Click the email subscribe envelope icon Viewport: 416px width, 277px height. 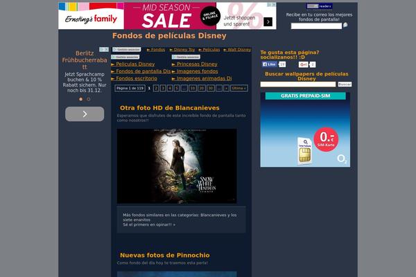tap(345, 25)
